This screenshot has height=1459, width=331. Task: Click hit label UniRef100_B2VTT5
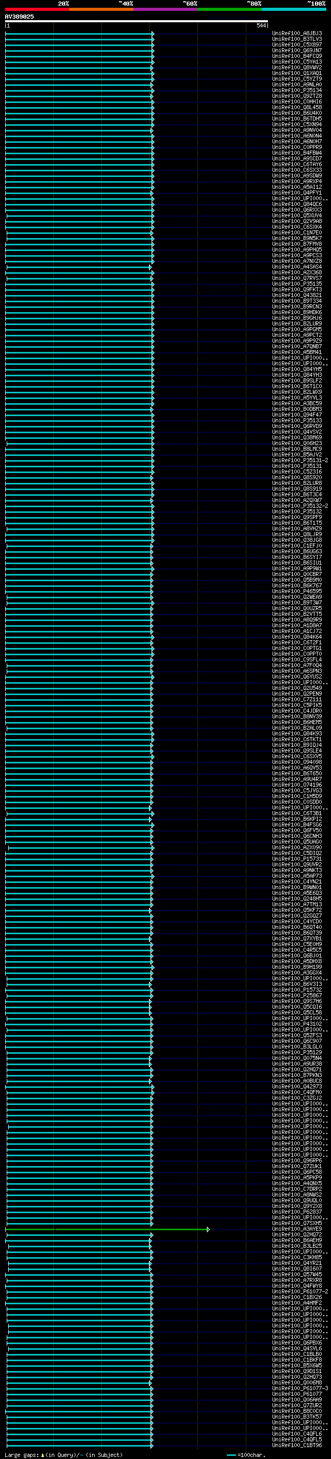(296, 614)
